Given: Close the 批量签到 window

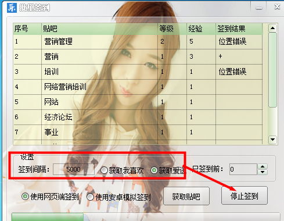Looking at the screenshot, I should point(277,7).
